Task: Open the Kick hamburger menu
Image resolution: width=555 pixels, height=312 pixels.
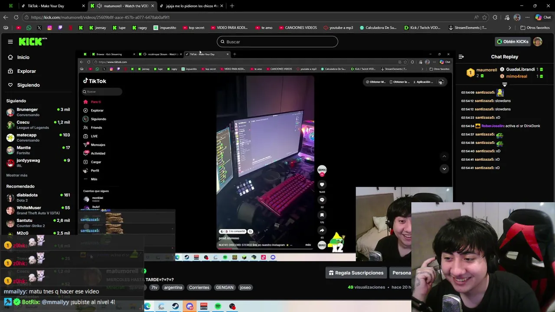Action: pyautogui.click(x=10, y=42)
